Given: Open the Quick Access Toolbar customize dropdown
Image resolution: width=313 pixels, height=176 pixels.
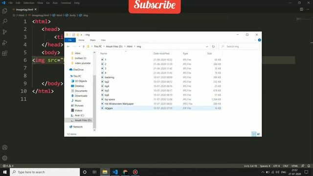Looking at the screenshot, I should [82, 35].
